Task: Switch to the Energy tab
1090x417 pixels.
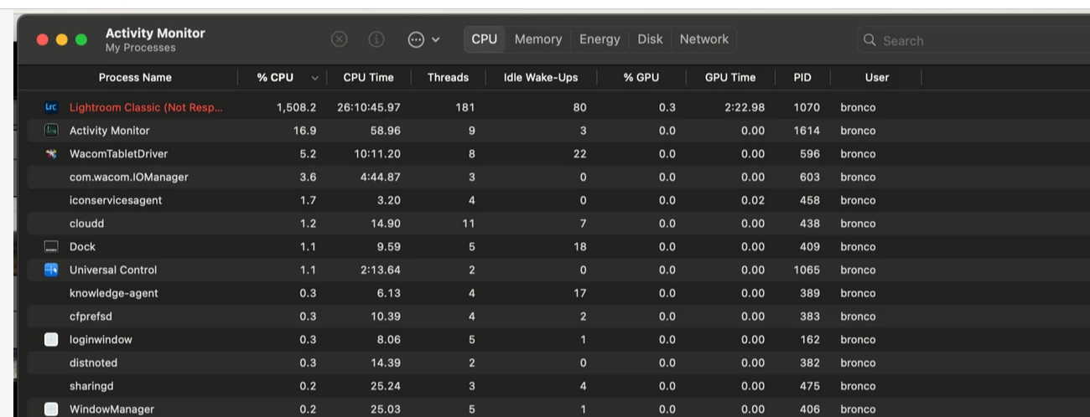Action: pyautogui.click(x=599, y=39)
